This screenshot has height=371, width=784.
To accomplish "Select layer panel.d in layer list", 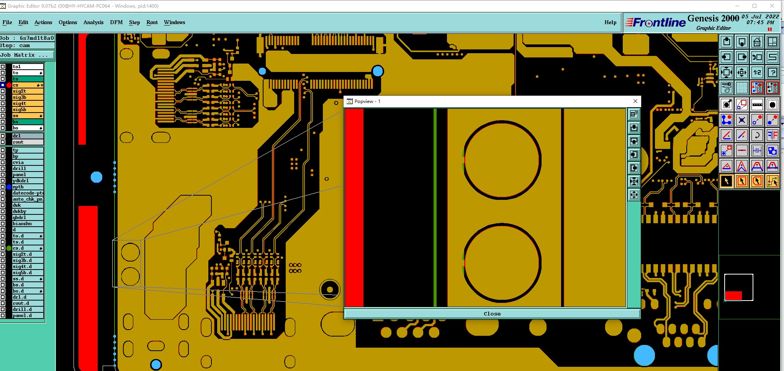I will pos(28,315).
